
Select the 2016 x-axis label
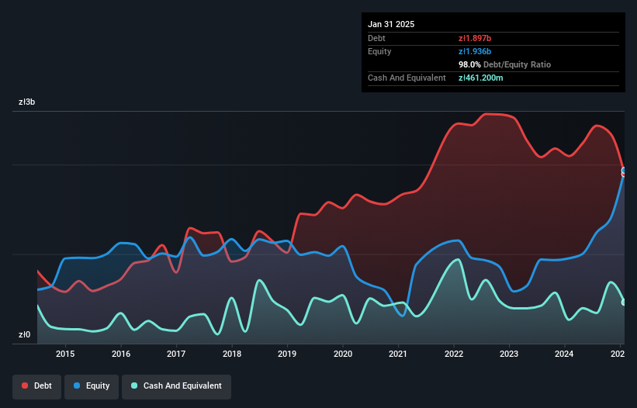[121, 354]
